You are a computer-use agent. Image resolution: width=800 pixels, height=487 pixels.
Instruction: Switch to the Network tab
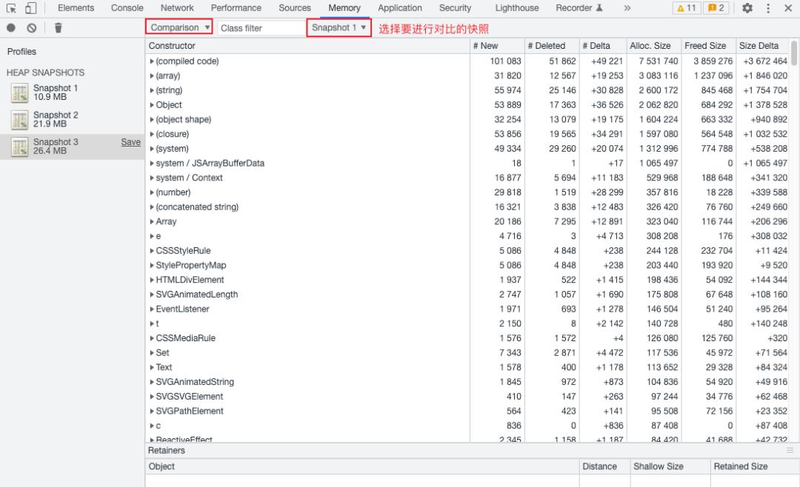[x=177, y=8]
